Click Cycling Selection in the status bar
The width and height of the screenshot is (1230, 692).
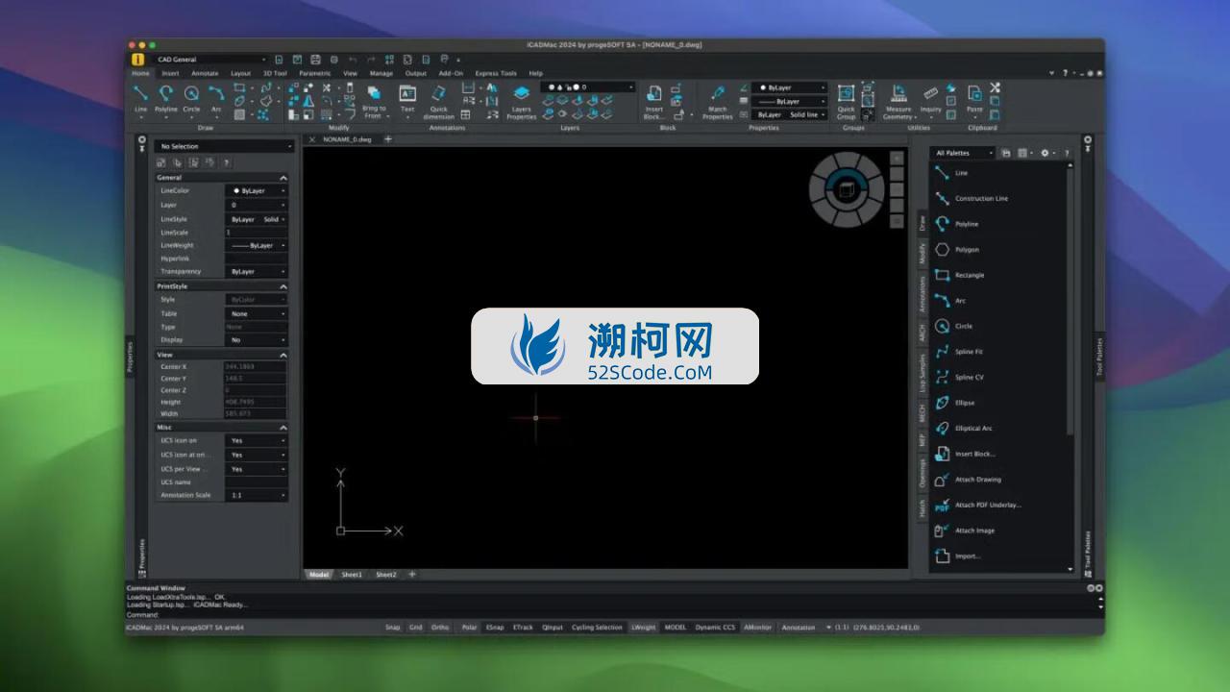pyautogui.click(x=597, y=628)
